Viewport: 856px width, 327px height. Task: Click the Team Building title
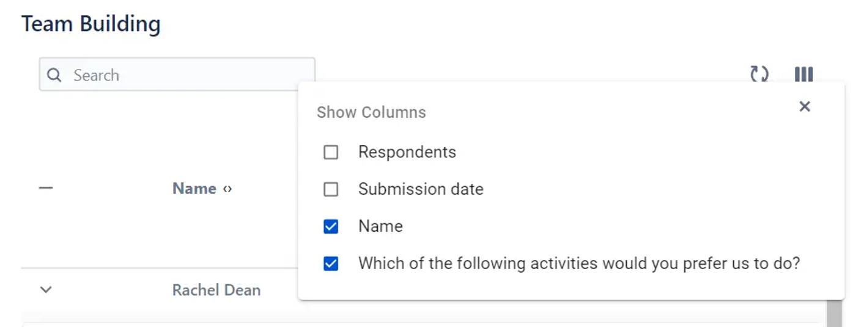(91, 24)
